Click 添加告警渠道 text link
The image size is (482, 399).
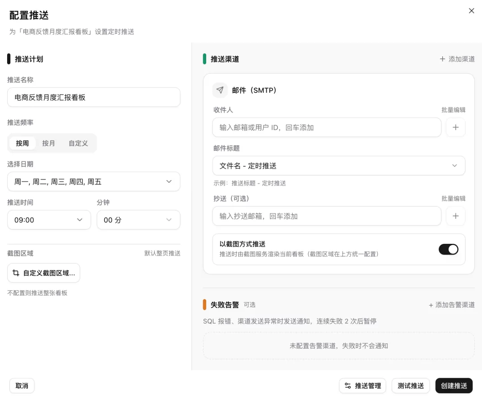click(x=455, y=304)
